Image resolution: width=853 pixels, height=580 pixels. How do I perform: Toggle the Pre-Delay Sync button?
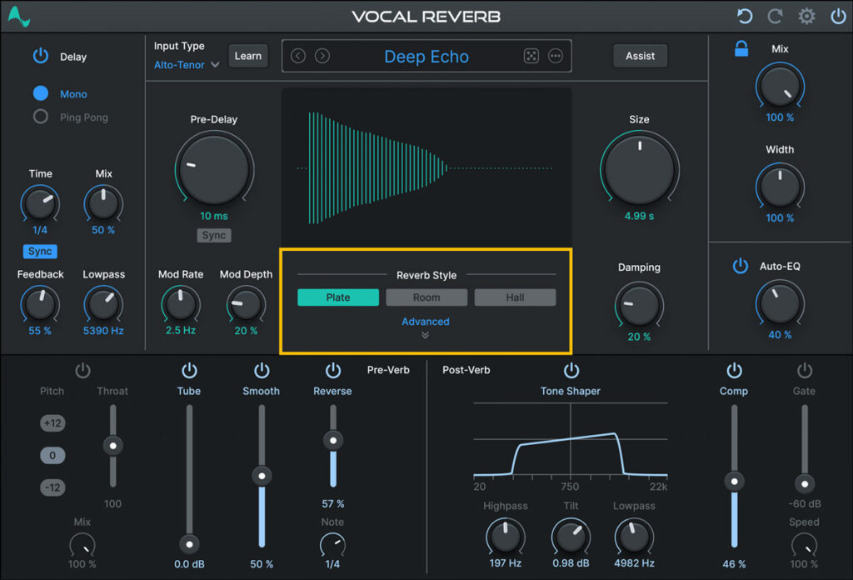[214, 235]
